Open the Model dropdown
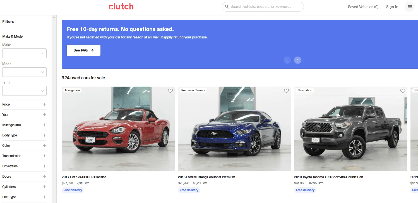418x203 pixels. (x=24, y=72)
